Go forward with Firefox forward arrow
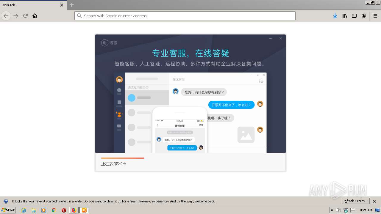This screenshot has height=214, width=381. [x=16, y=16]
